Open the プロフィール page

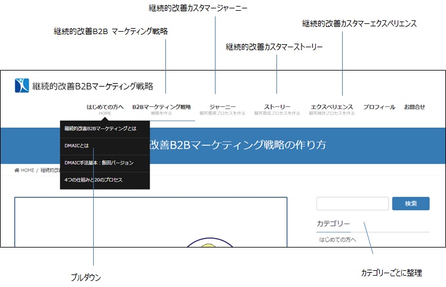click(x=379, y=107)
